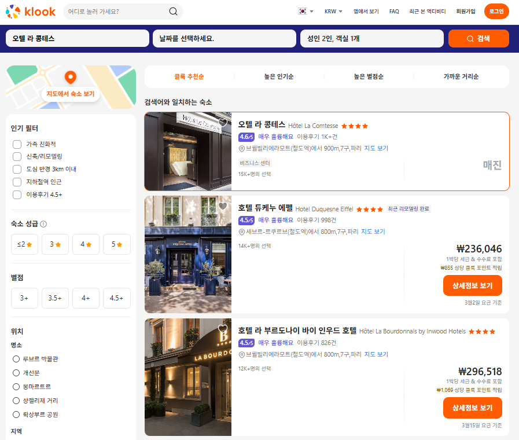Open the '성인 2인, 객실 1개' guest selector
This screenshot has width=519, height=440.
coord(371,38)
